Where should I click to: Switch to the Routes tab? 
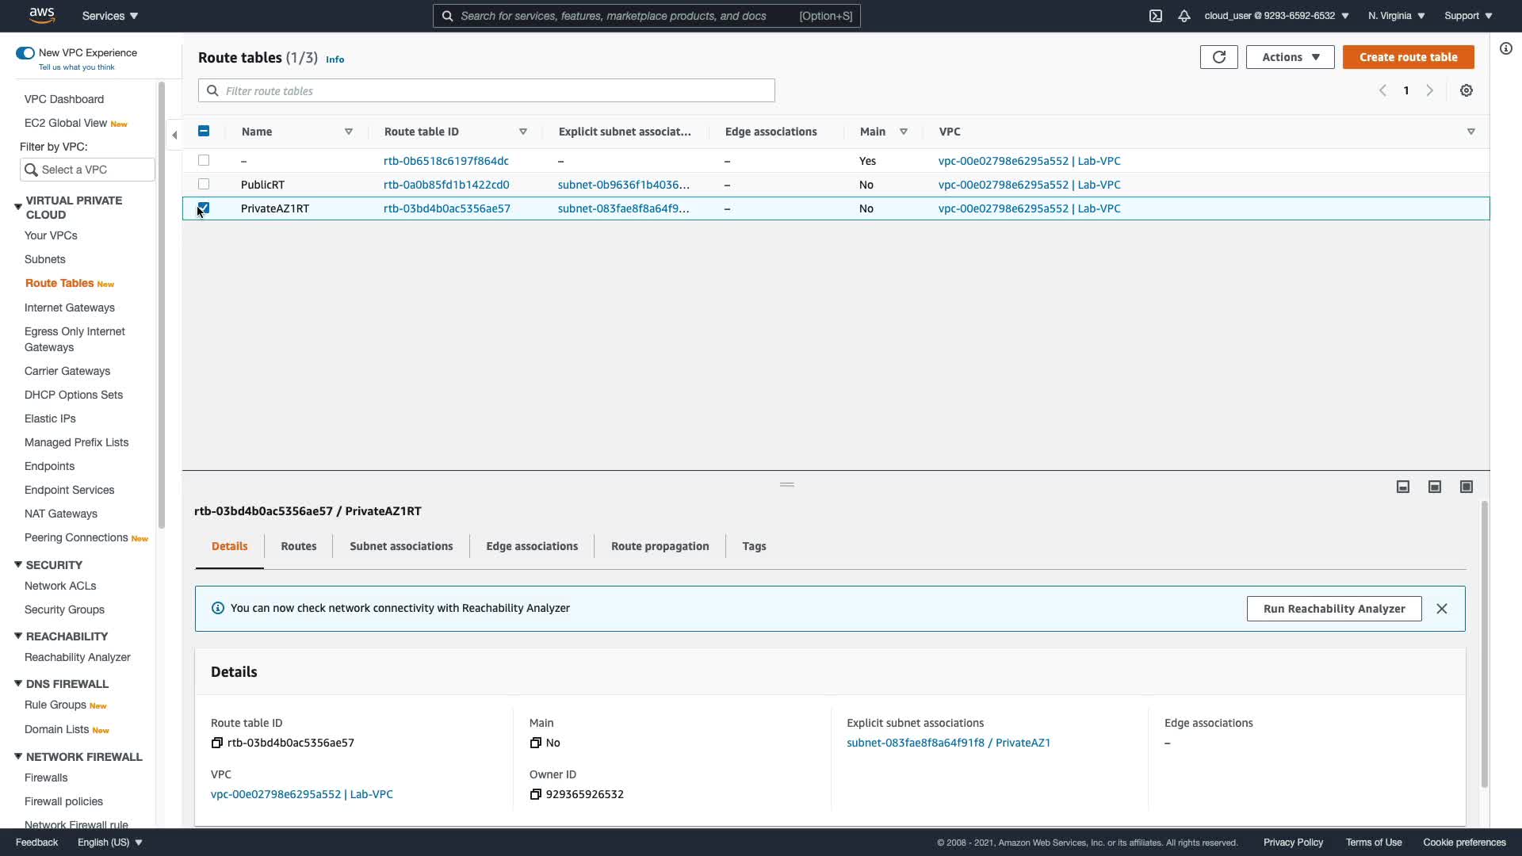click(298, 546)
